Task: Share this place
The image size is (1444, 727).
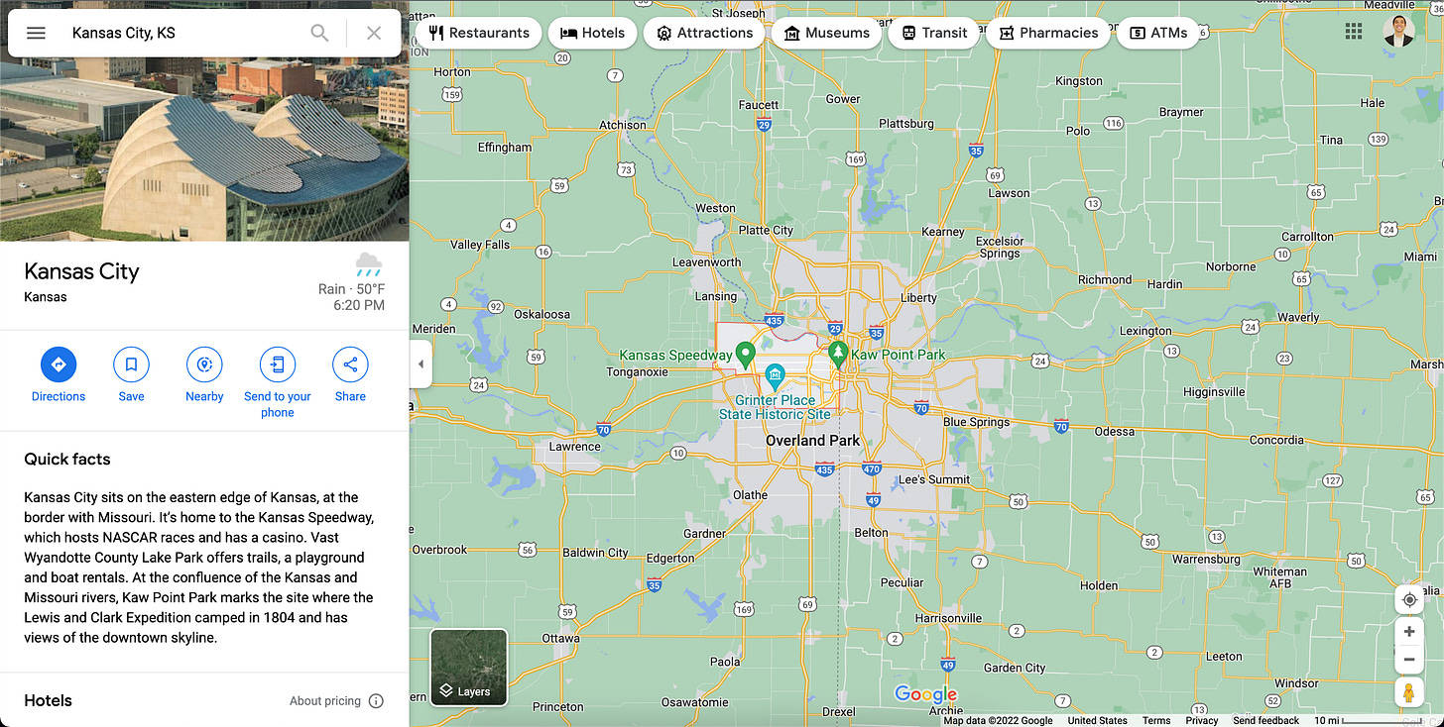Action: 350,374
